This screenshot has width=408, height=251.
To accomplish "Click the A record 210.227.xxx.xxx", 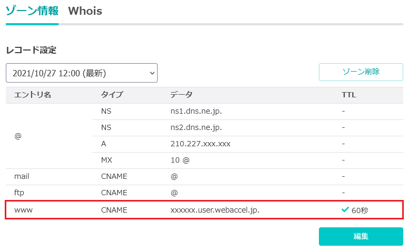I will click(x=200, y=144).
